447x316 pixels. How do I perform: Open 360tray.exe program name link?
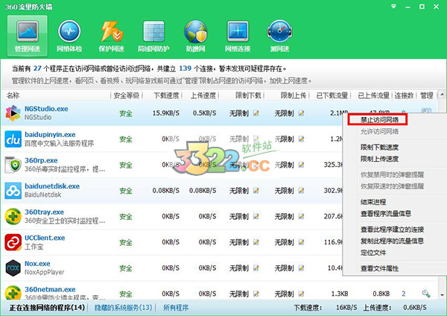pos(44,212)
